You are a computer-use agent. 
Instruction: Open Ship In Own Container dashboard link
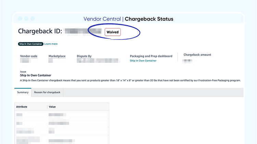point(143,61)
